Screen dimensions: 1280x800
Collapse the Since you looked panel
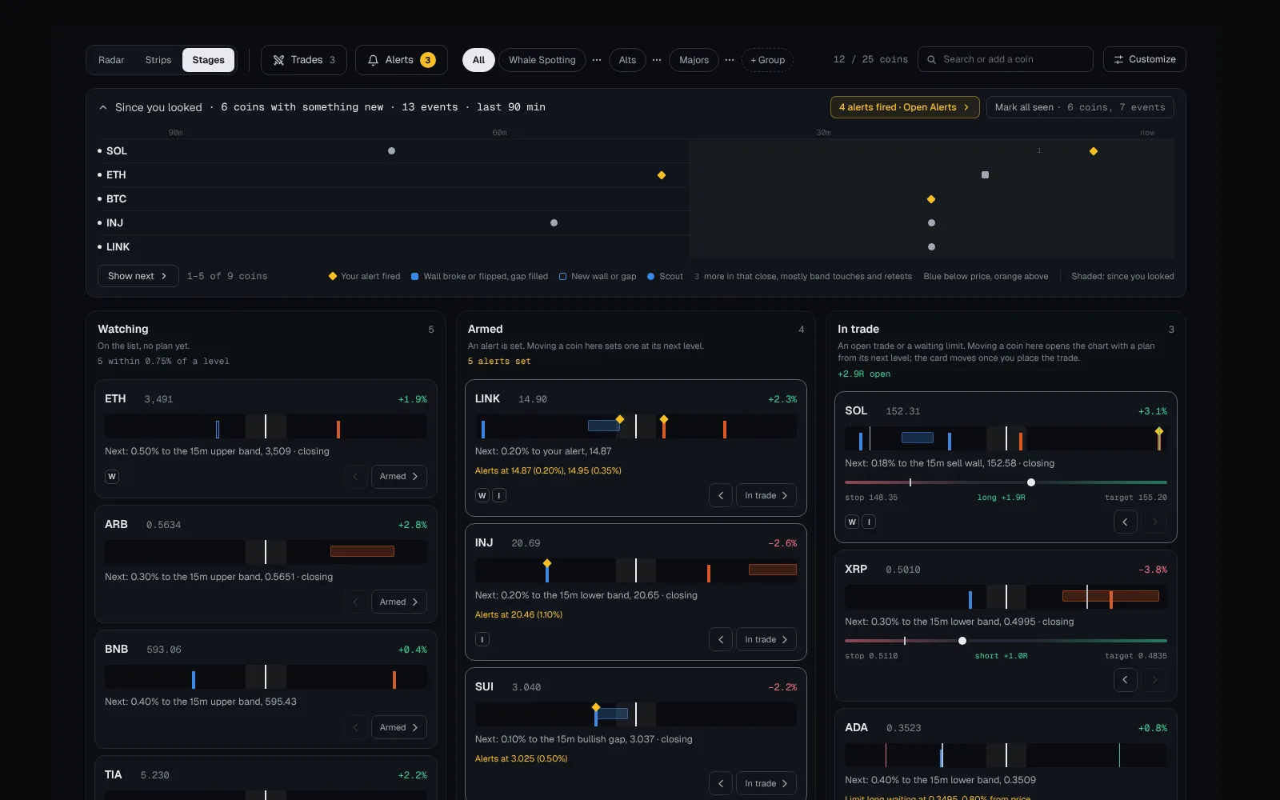[x=103, y=107]
